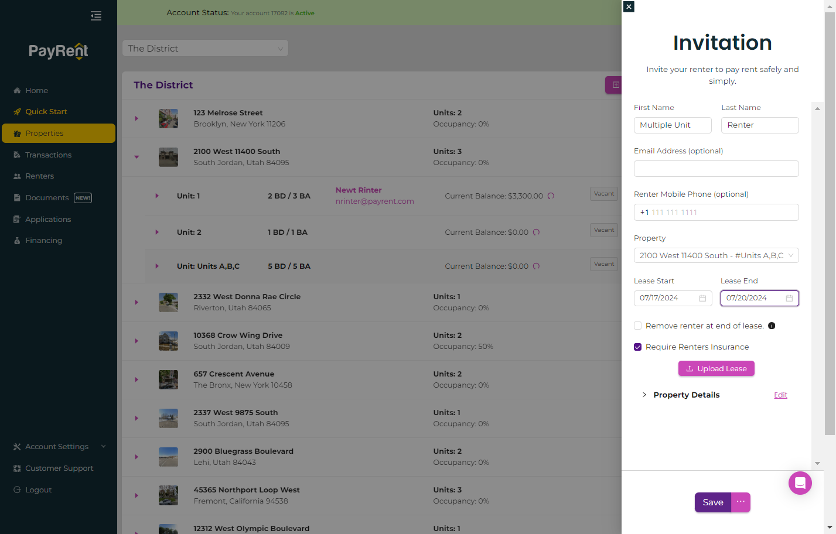This screenshot has width=836, height=534.
Task: Expand the 123 Melrose Street row
Action: [x=137, y=118]
